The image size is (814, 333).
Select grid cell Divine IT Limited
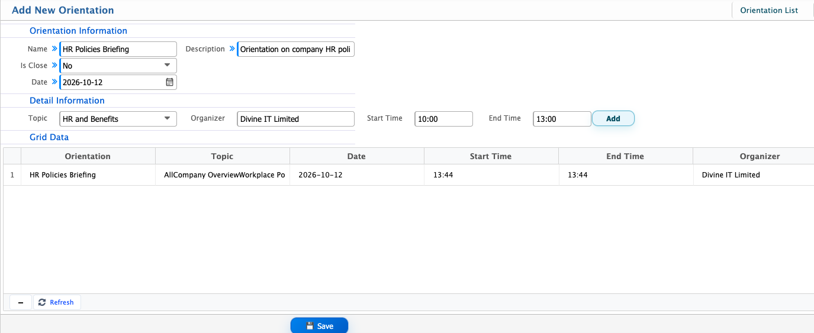click(754, 175)
